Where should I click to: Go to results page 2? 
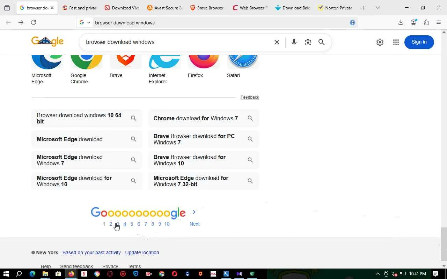[111, 224]
